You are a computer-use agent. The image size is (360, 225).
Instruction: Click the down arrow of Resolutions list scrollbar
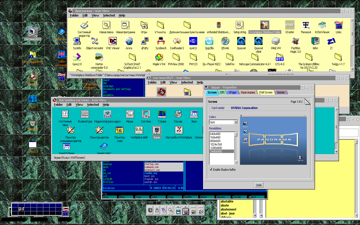[x=236, y=162]
